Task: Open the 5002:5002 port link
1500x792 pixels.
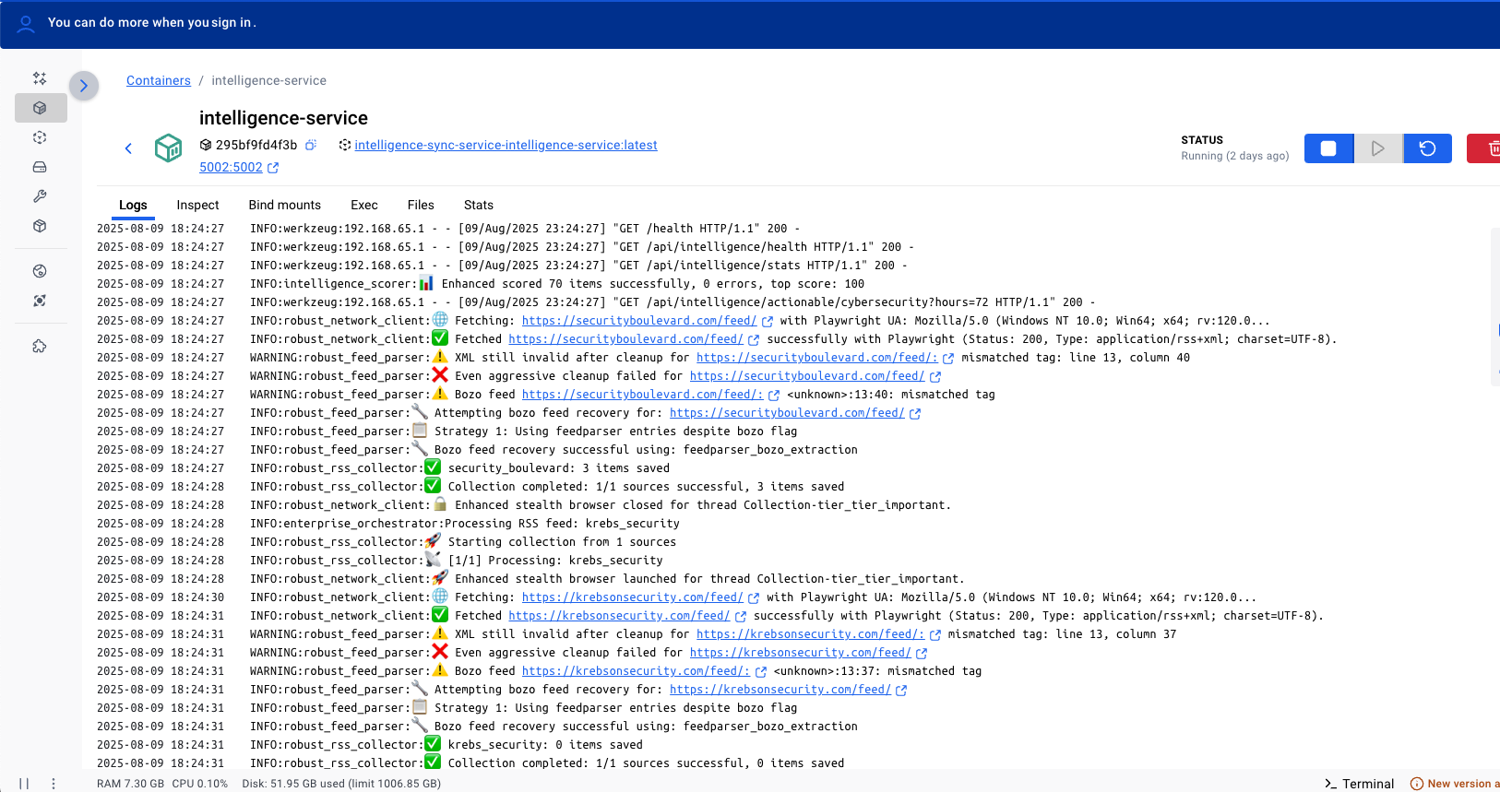Action: (x=231, y=167)
